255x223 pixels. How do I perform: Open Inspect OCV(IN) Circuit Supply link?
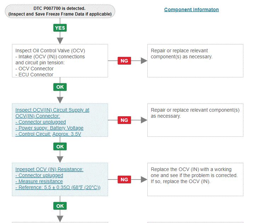tap(52, 113)
